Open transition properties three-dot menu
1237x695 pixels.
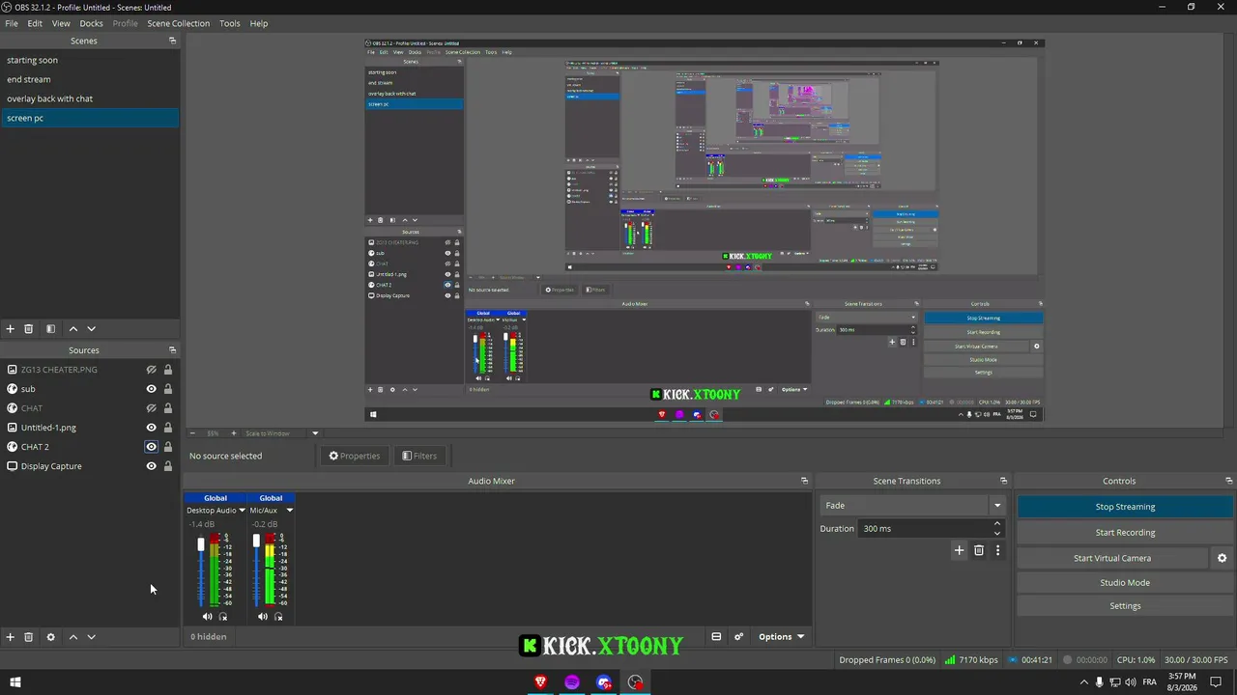pos(997,550)
